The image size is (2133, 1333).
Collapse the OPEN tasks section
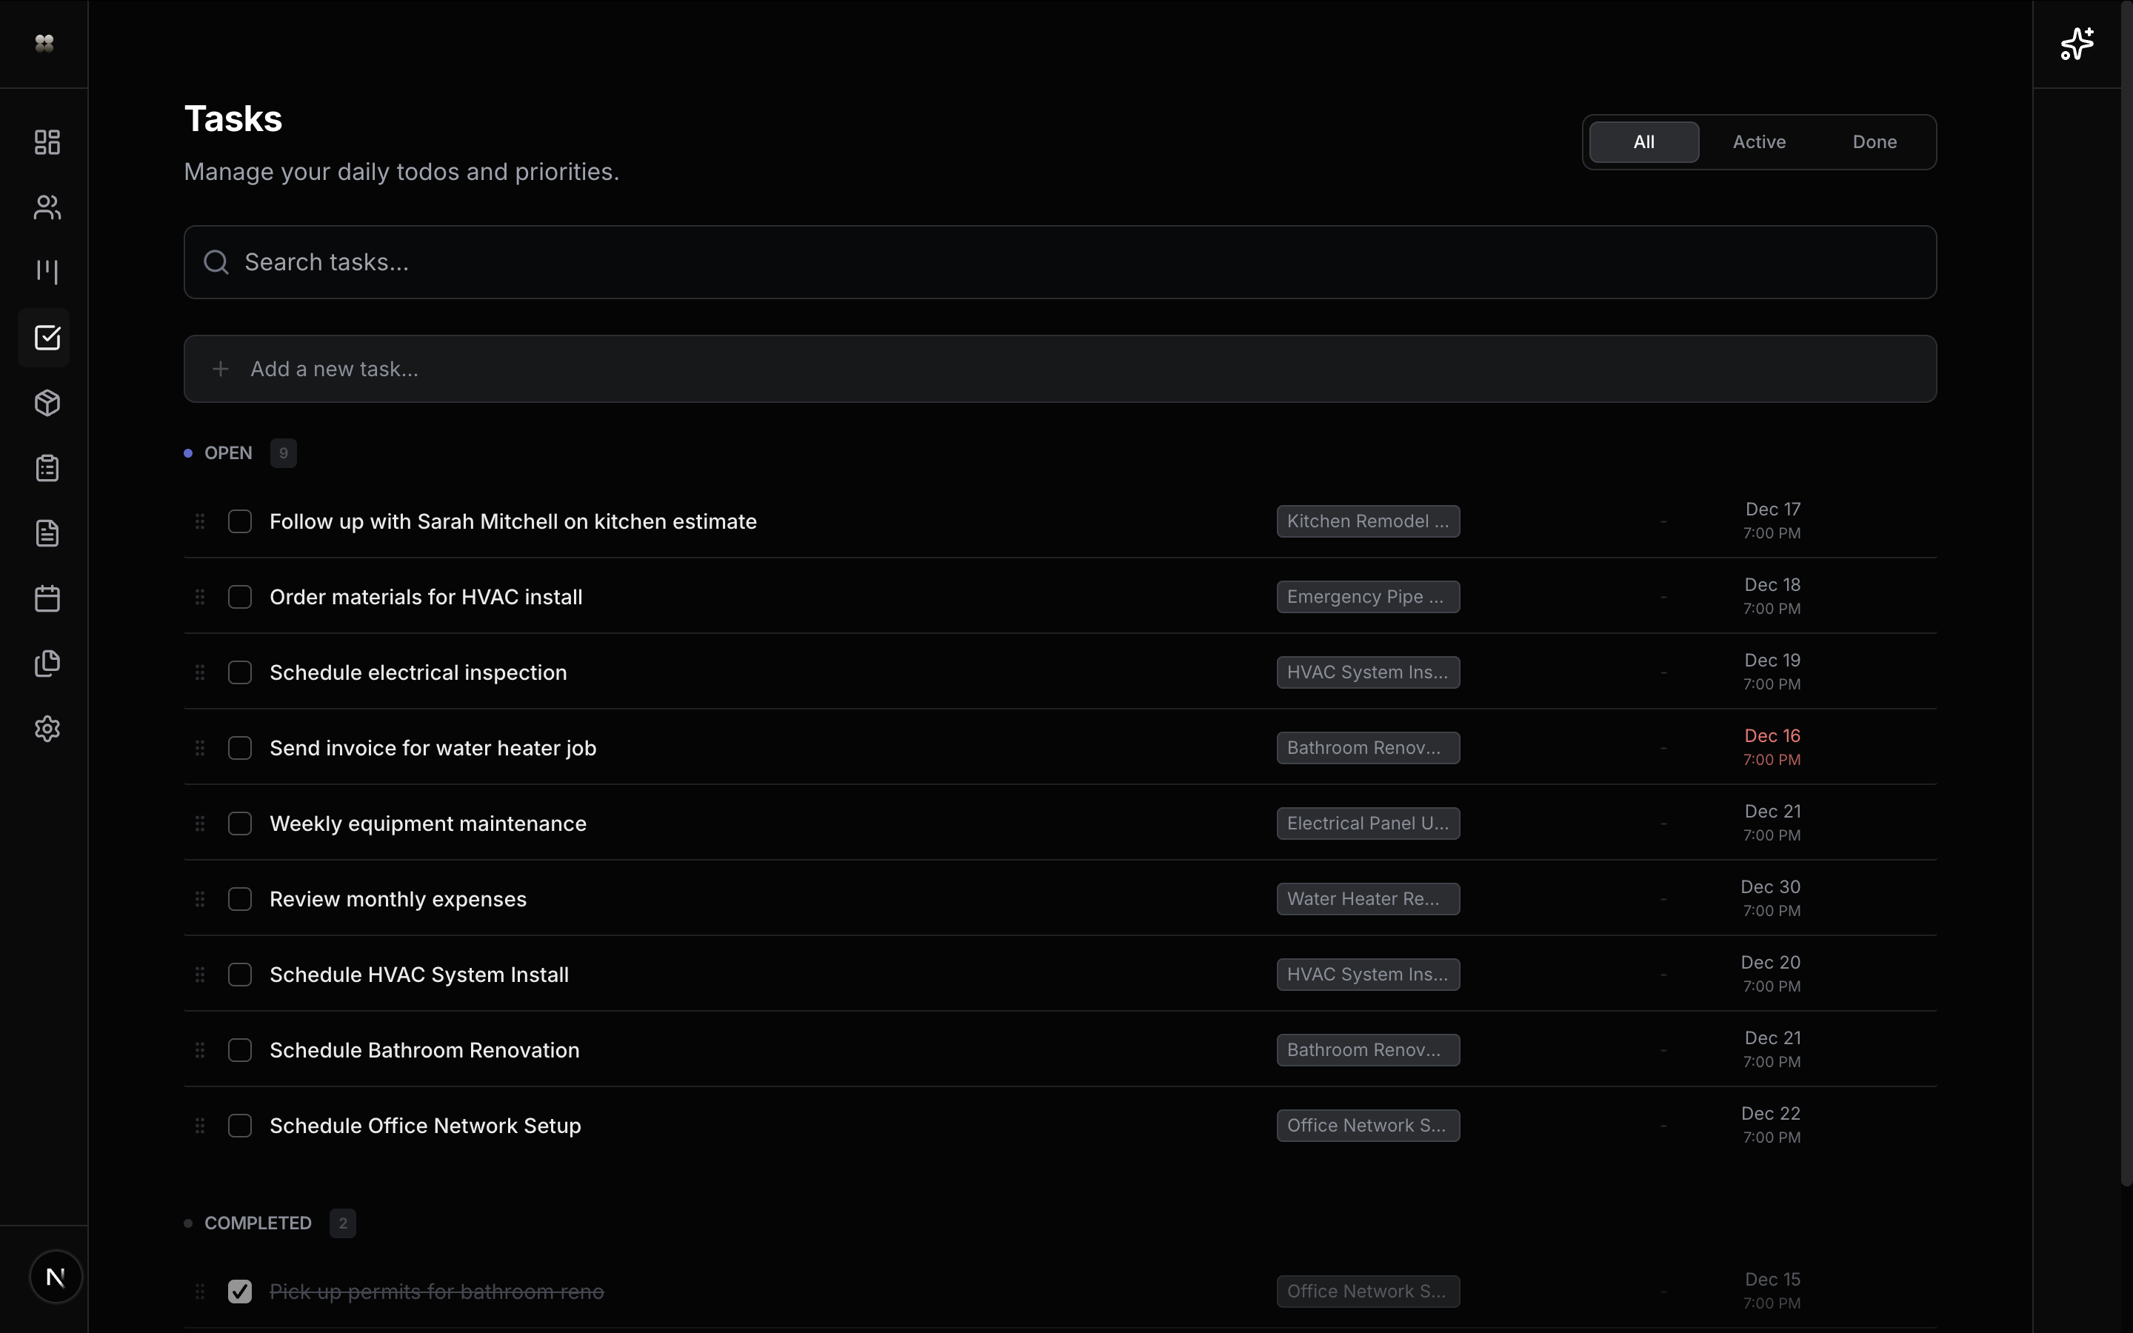tap(226, 453)
